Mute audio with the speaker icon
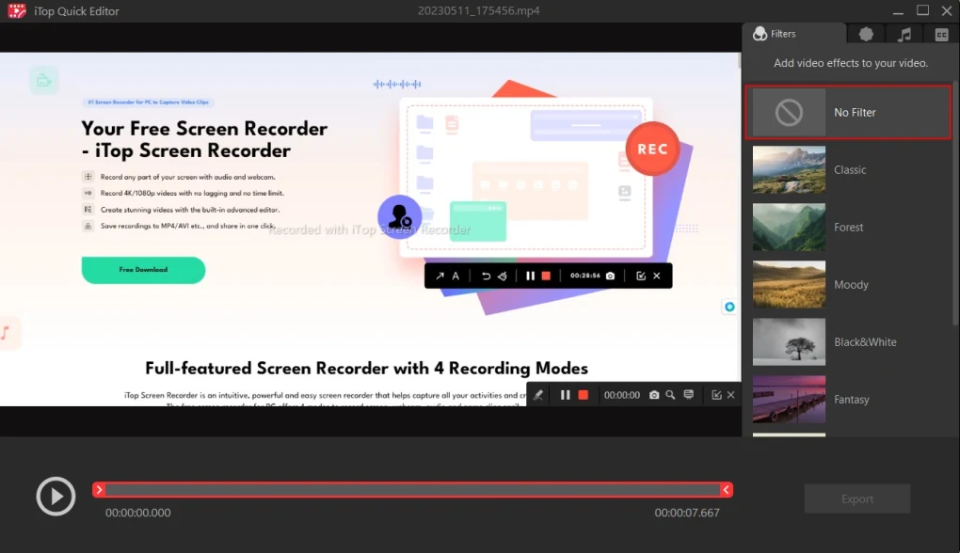 (x=502, y=275)
